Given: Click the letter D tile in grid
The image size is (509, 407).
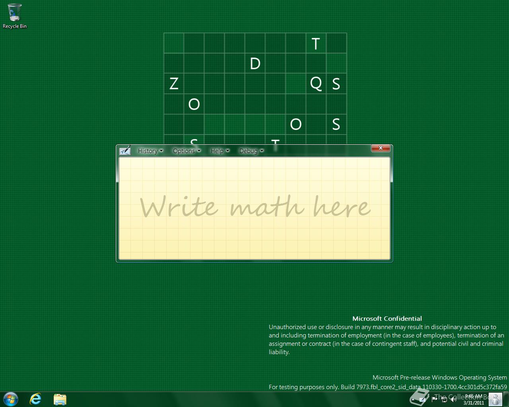Looking at the screenshot, I should pos(255,64).
